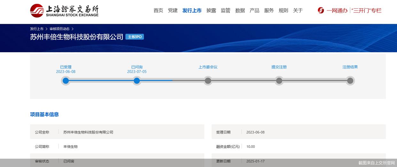Go to 审核项目动态 breadcrumb
This screenshot has height=167, width=397.
click(59, 29)
